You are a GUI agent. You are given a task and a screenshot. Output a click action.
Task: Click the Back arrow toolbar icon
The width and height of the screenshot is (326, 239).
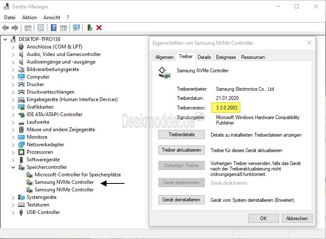(5, 28)
